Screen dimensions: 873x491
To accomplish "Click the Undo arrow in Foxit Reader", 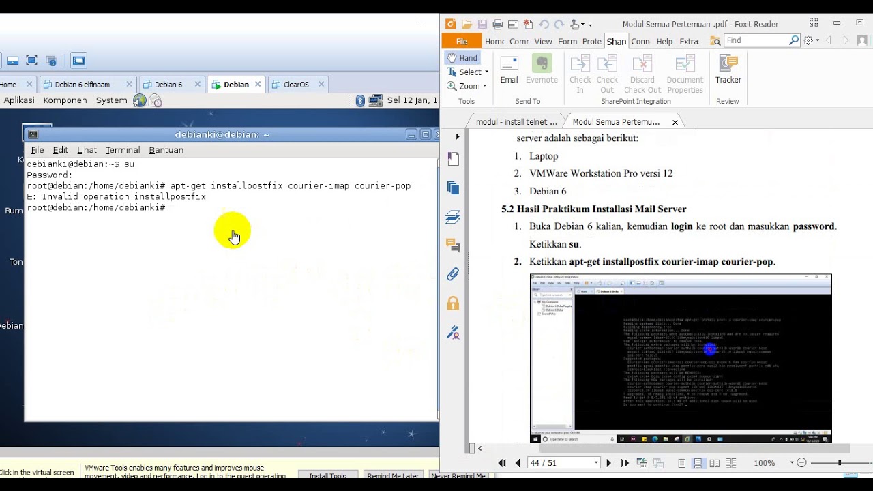I will [x=544, y=25].
